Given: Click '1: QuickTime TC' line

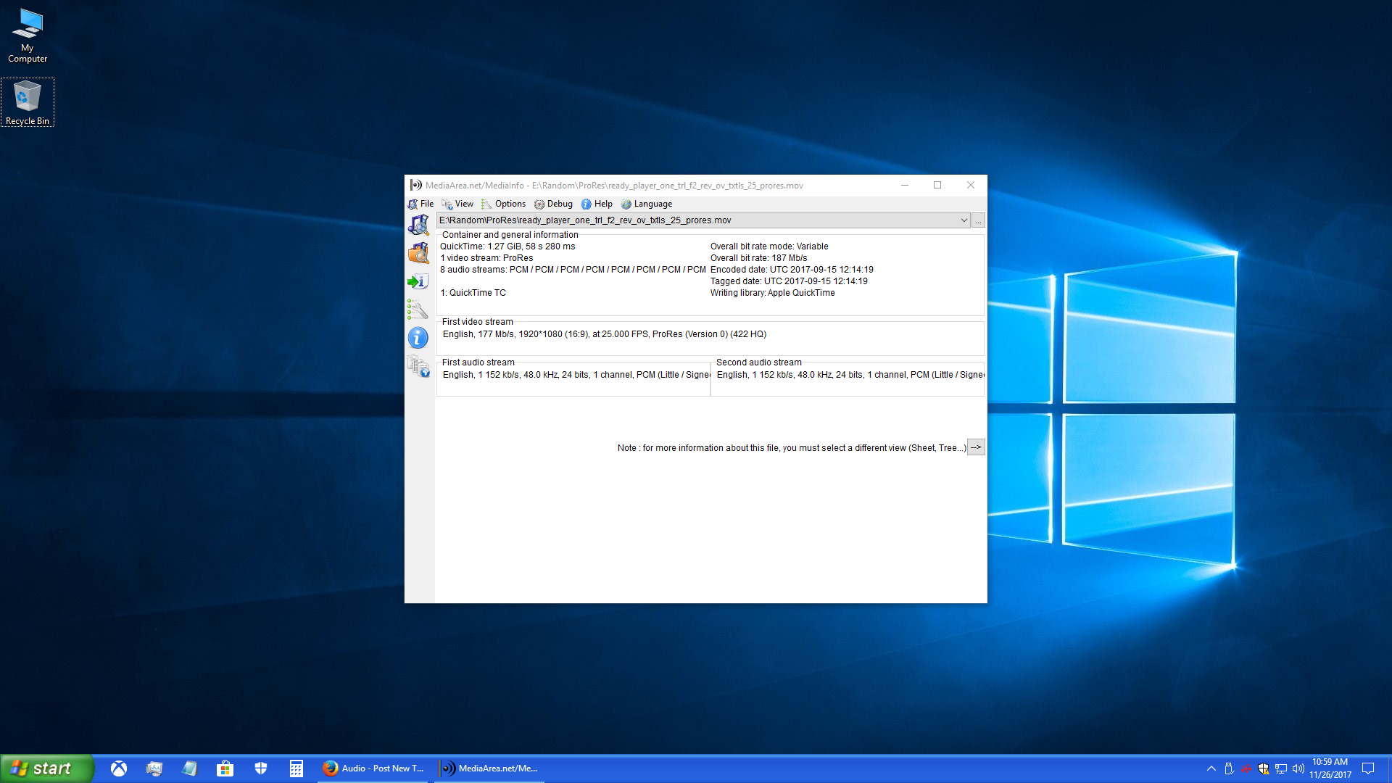Looking at the screenshot, I should click(473, 293).
